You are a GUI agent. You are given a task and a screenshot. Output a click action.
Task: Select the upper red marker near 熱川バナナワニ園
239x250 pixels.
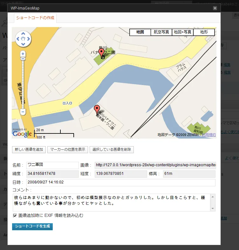point(101,53)
